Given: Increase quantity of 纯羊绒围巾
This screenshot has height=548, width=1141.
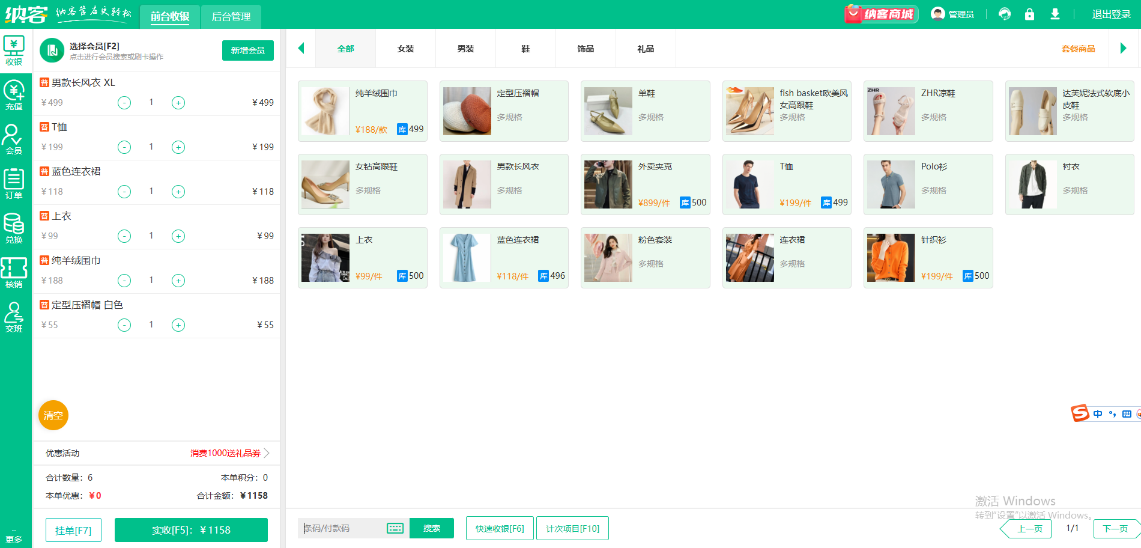Looking at the screenshot, I should click(178, 281).
